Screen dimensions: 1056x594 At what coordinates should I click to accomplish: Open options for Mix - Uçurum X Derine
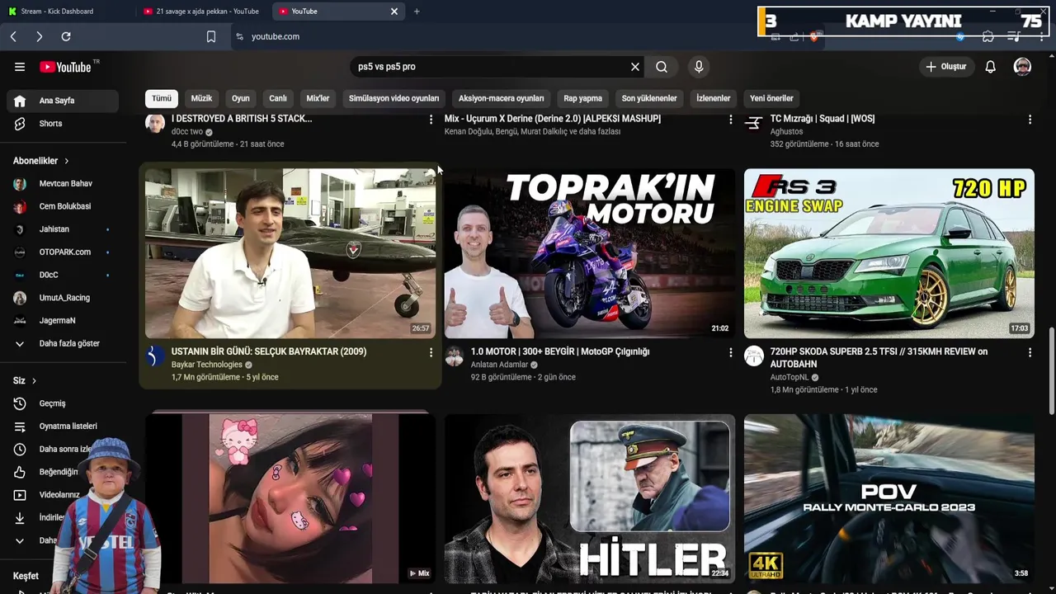[x=730, y=120]
